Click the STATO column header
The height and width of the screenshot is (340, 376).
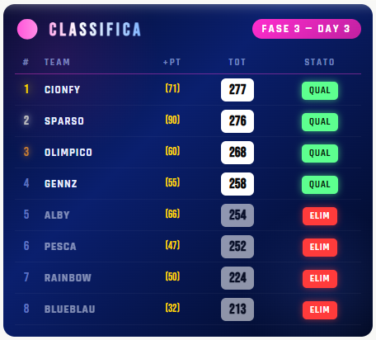[319, 62]
